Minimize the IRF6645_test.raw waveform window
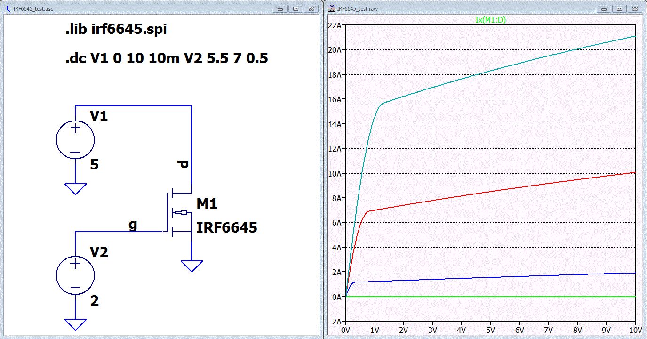 pos(605,8)
